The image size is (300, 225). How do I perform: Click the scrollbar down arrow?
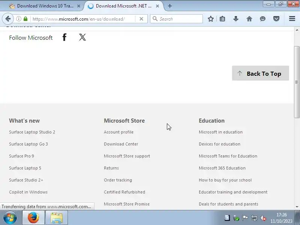(297, 207)
